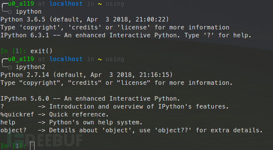Click the ipython command on the first prompt
273x150 pixels.
click(28, 12)
